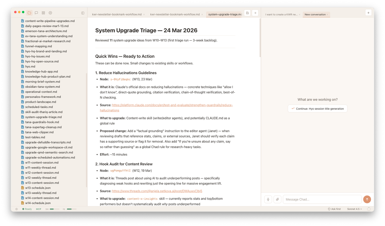Switch to first kwr-newsletter-bookmark-workflow.md tab
The width and height of the screenshot is (385, 226).
tap(117, 14)
